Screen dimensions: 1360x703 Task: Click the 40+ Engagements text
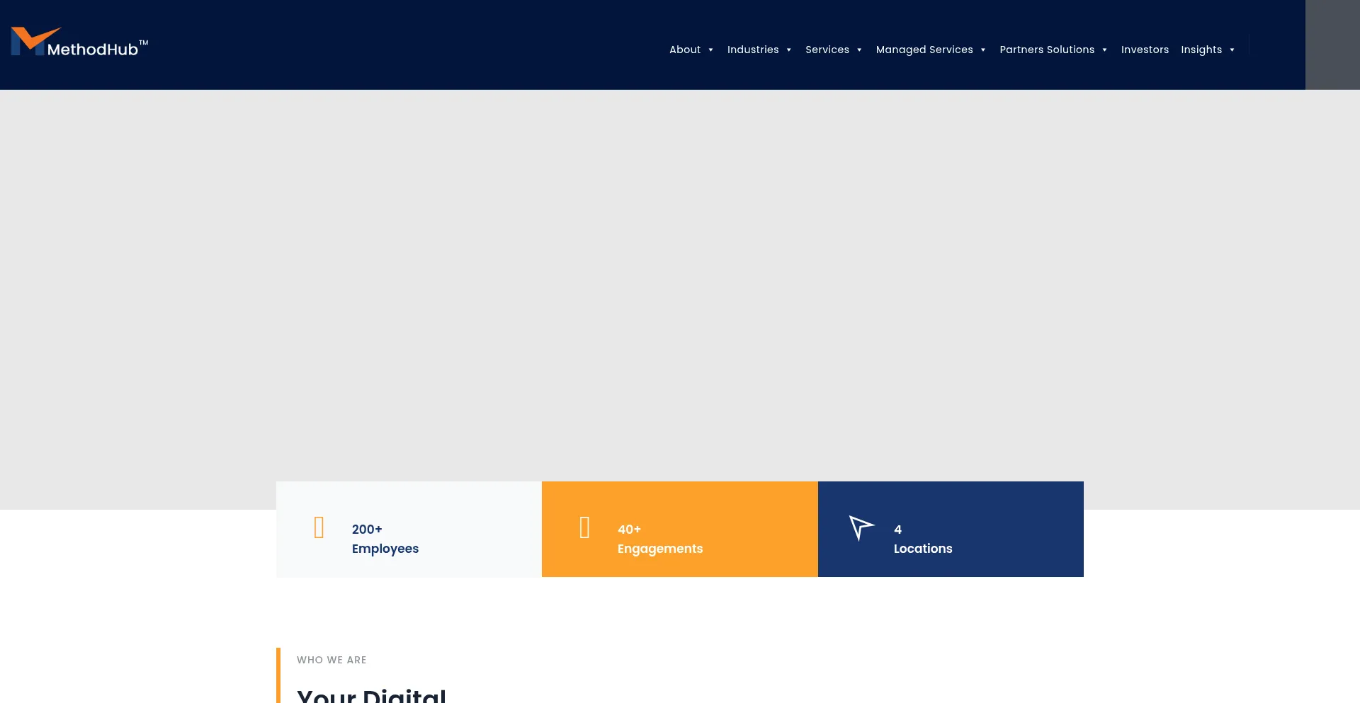pos(659,539)
